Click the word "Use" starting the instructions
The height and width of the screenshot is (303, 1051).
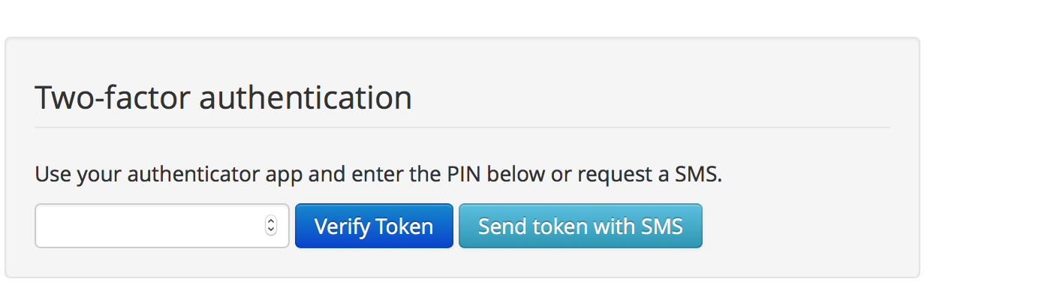tap(51, 175)
